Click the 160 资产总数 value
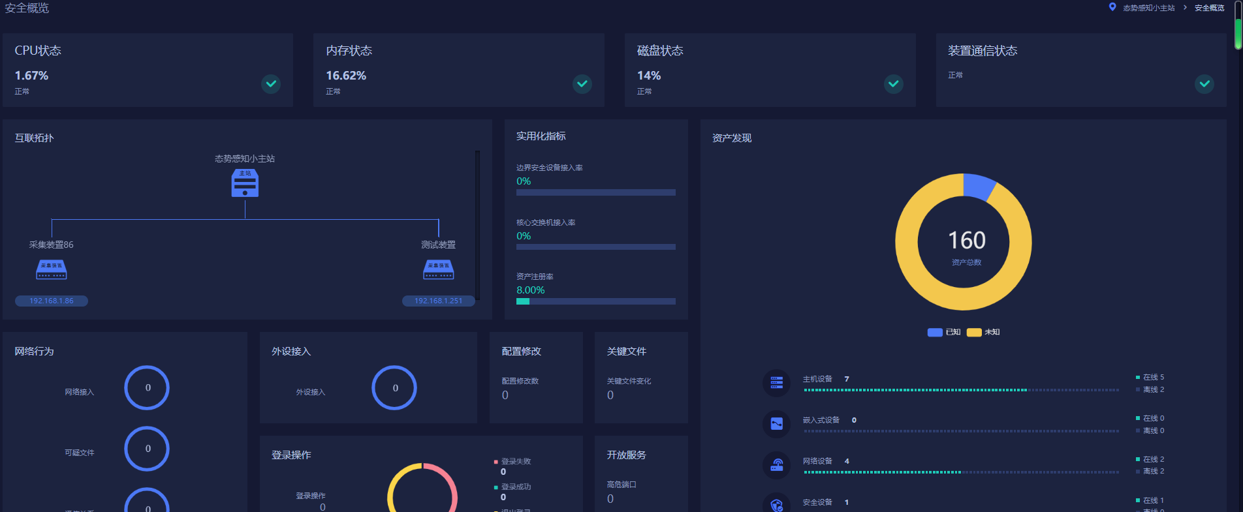 967,241
